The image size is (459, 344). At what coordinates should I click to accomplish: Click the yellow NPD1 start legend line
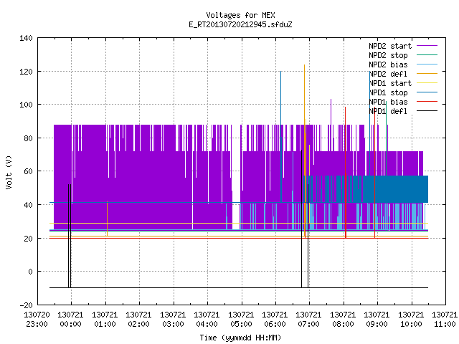click(x=427, y=83)
